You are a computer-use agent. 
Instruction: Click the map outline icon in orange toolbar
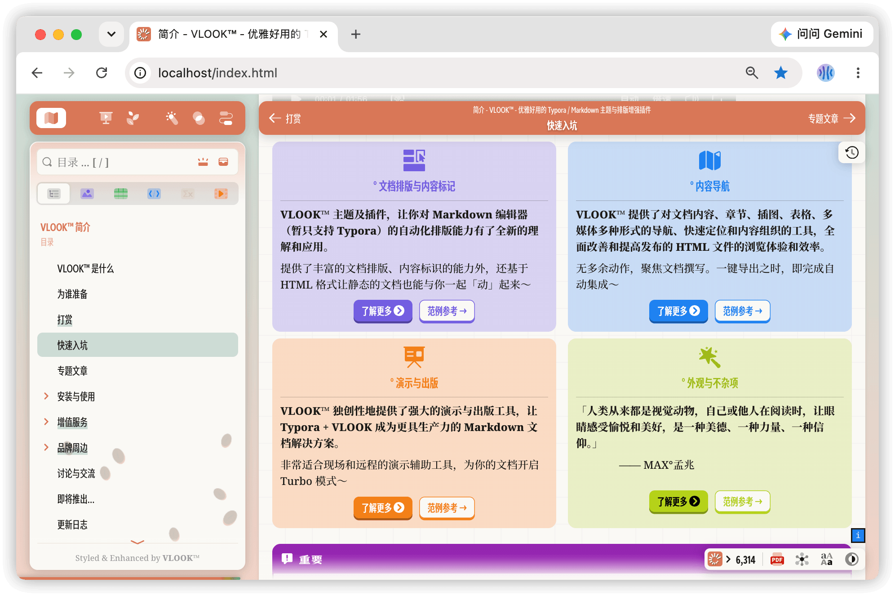(x=51, y=118)
